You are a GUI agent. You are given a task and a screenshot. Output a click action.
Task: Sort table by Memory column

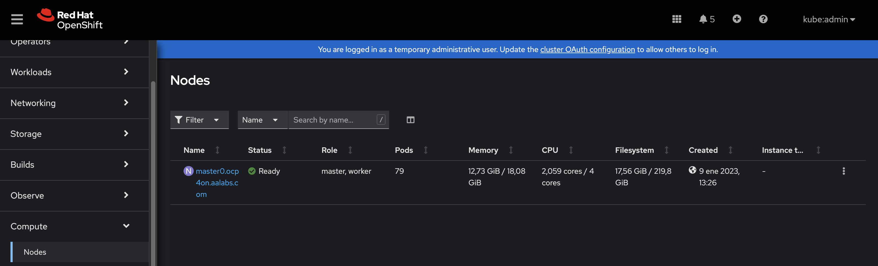point(491,150)
